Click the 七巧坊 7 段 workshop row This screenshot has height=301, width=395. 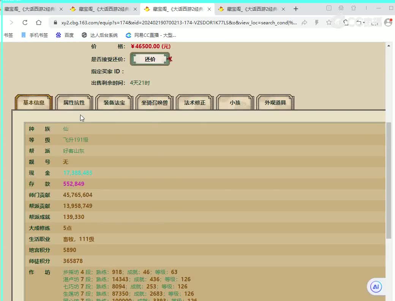[125, 287]
